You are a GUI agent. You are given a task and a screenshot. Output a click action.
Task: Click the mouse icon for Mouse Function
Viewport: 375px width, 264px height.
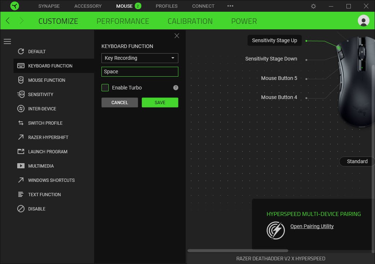21,80
